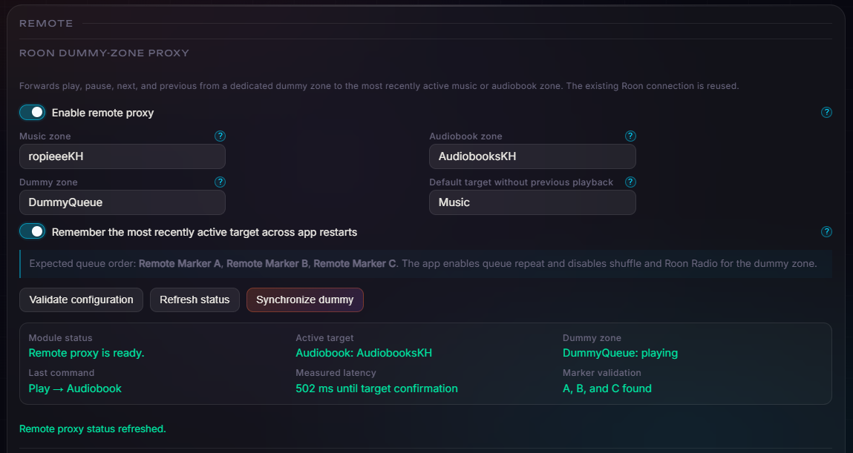Image resolution: width=853 pixels, height=453 pixels.
Task: Click Refresh status button
Action: click(x=195, y=300)
